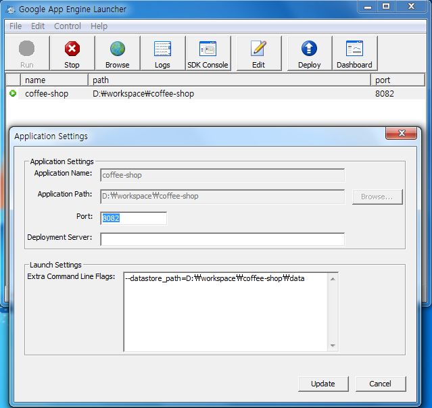Open the File menu

(16, 26)
